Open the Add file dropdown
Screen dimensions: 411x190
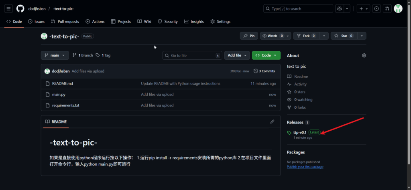(x=237, y=55)
